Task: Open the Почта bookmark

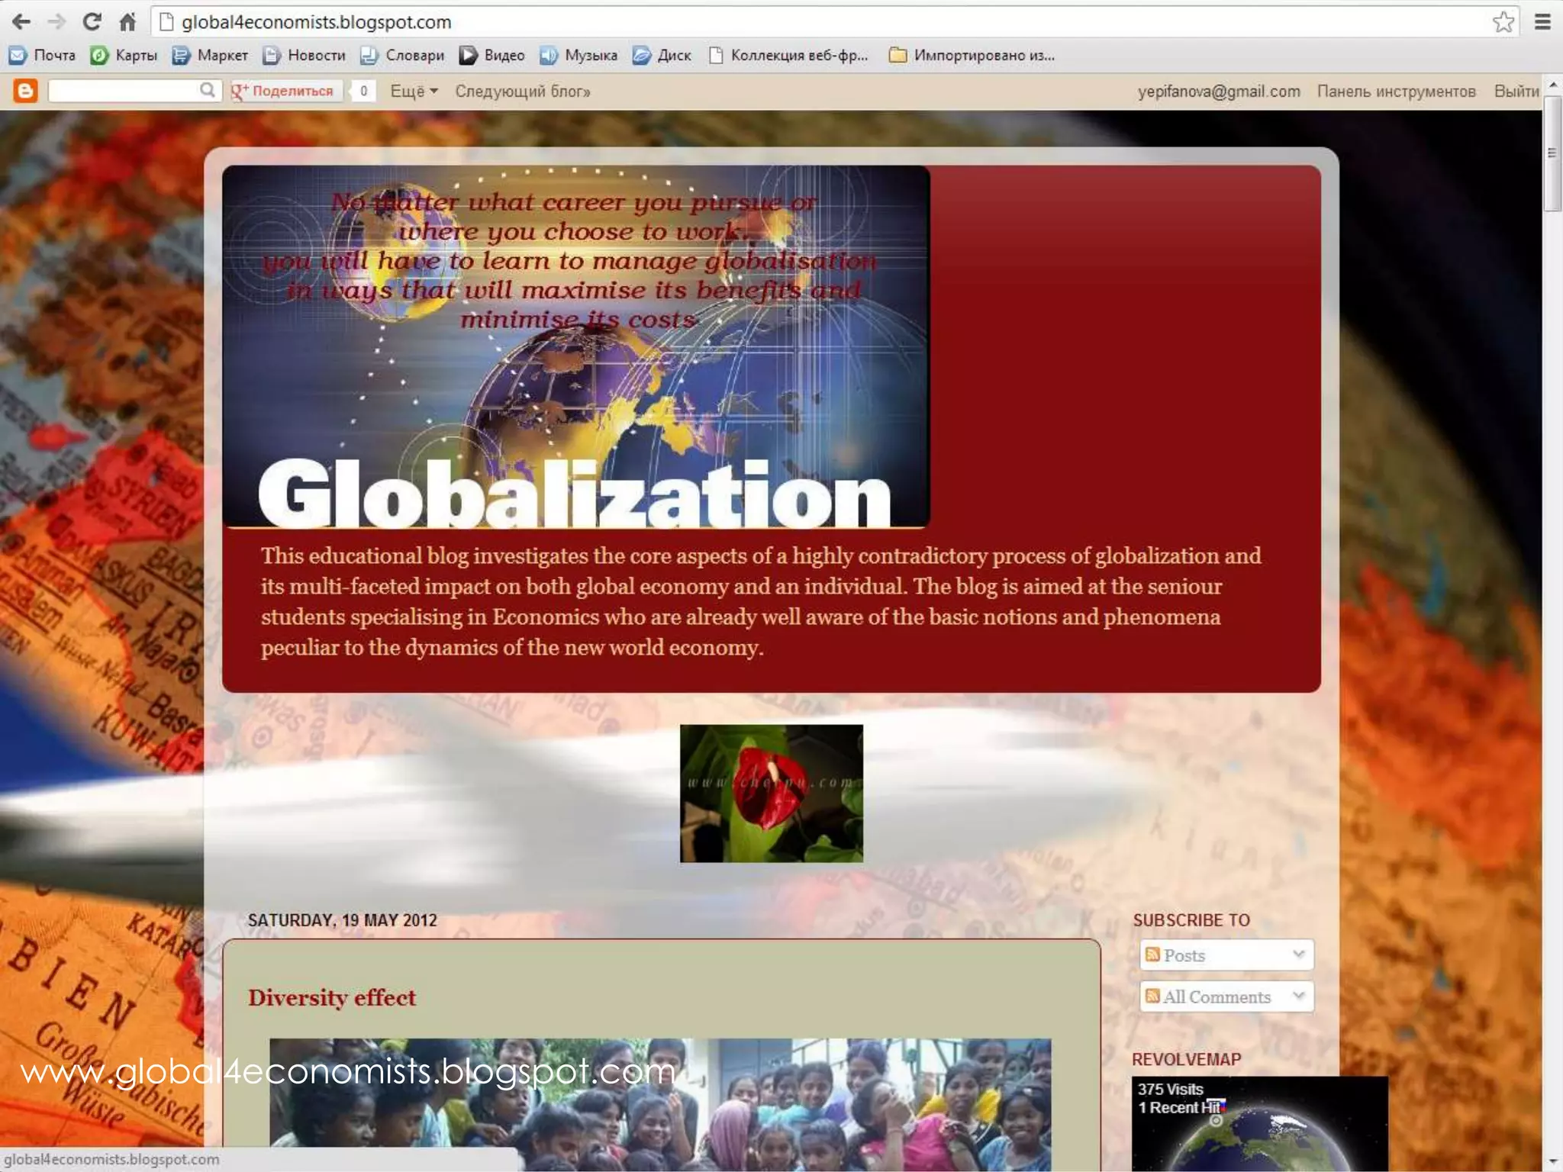Action: pyautogui.click(x=42, y=55)
